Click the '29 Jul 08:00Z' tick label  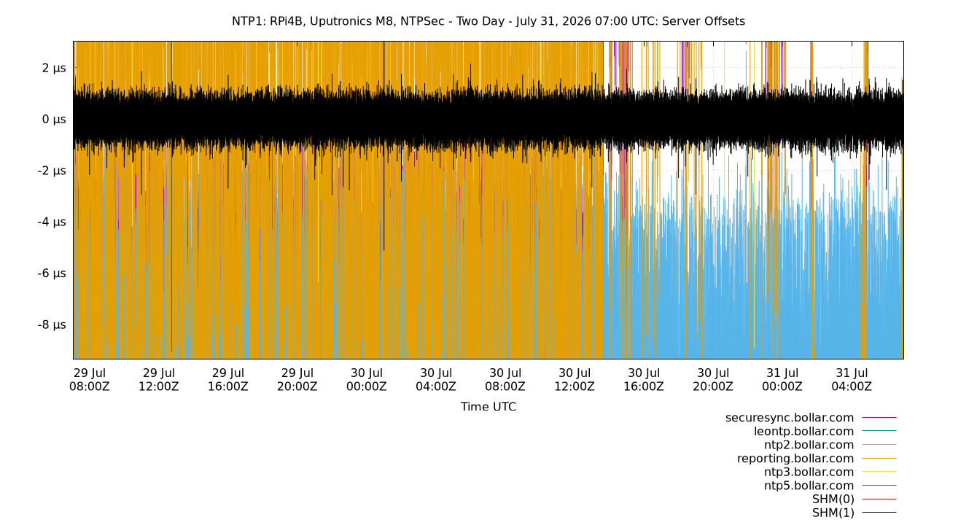[90, 380]
